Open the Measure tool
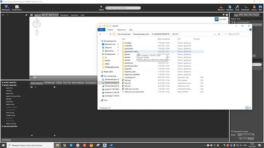Image resolution: width=264 pixels, height=148 pixels. click(221, 8)
